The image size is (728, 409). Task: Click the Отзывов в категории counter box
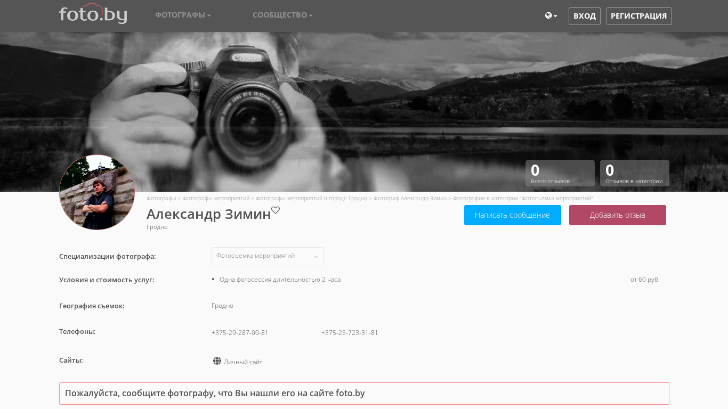(x=635, y=173)
